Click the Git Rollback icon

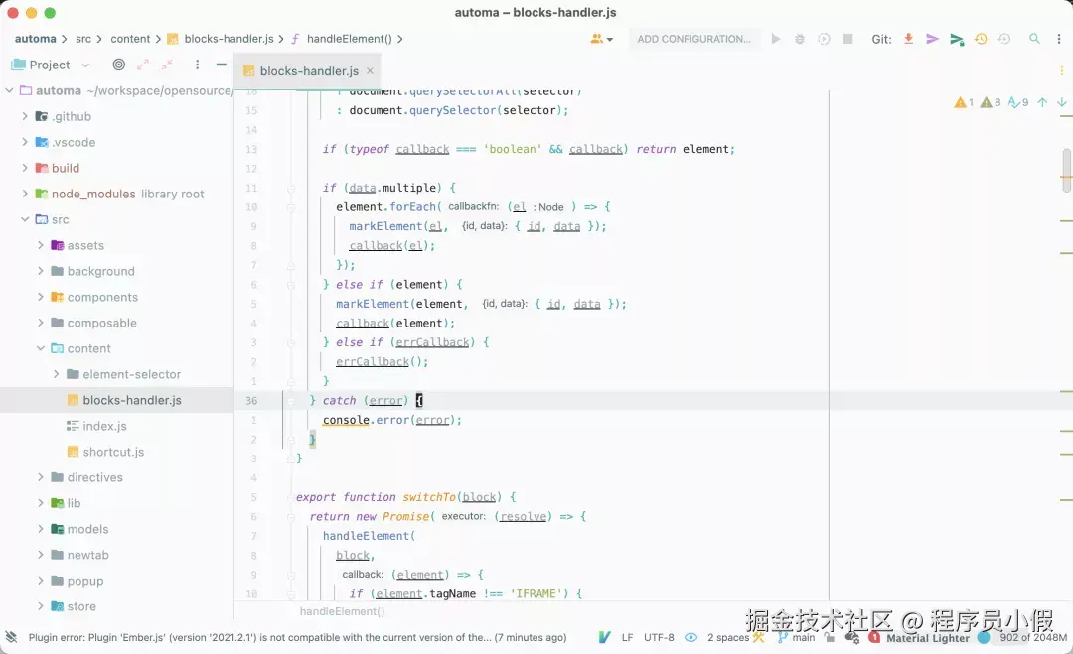(1004, 39)
